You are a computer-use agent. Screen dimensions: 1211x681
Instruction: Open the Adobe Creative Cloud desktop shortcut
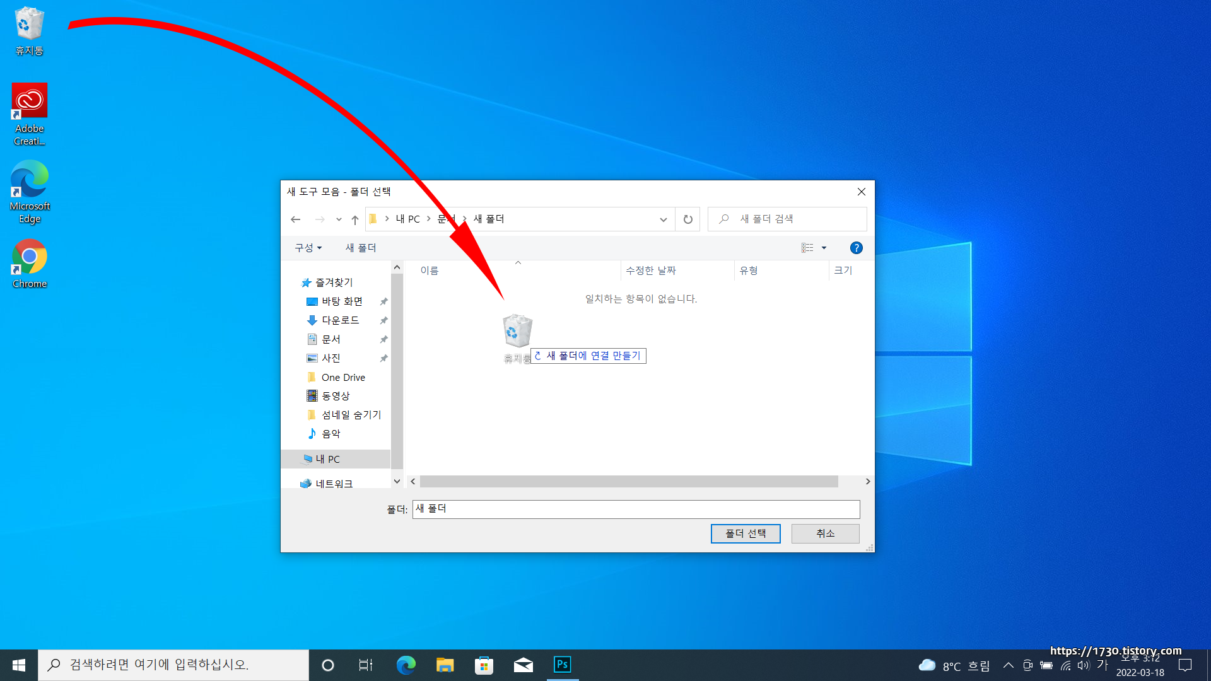point(29,113)
